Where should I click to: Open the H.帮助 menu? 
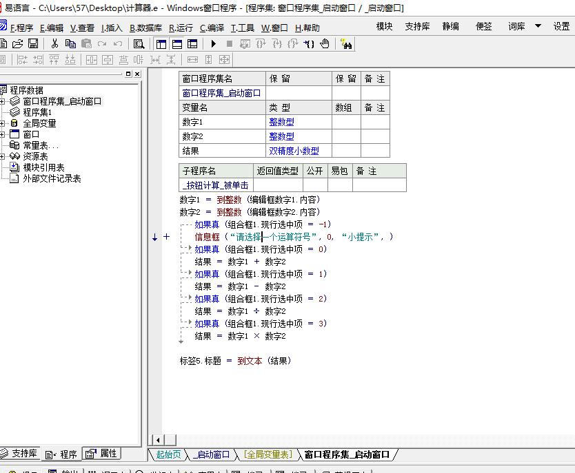click(307, 28)
